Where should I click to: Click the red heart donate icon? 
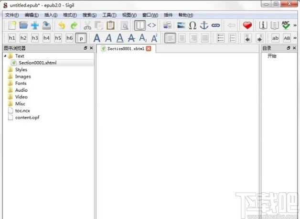tap(247, 25)
